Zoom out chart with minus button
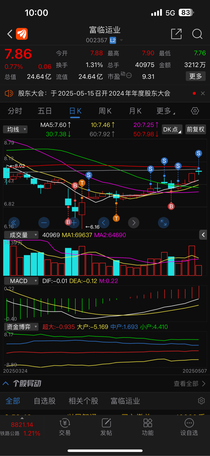 click(44, 223)
